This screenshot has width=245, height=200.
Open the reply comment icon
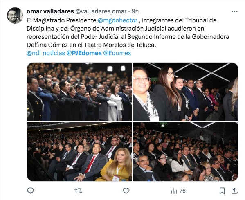tap(30, 191)
